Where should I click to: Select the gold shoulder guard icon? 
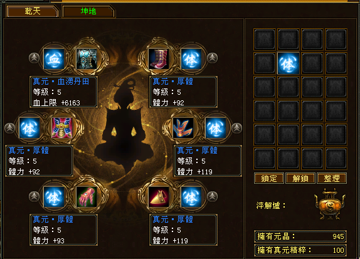click(159, 197)
